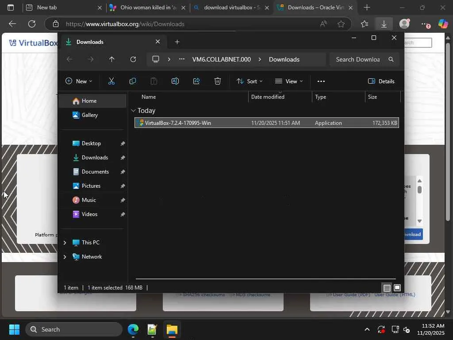Open Pictures in the navigation pane

coord(93,186)
